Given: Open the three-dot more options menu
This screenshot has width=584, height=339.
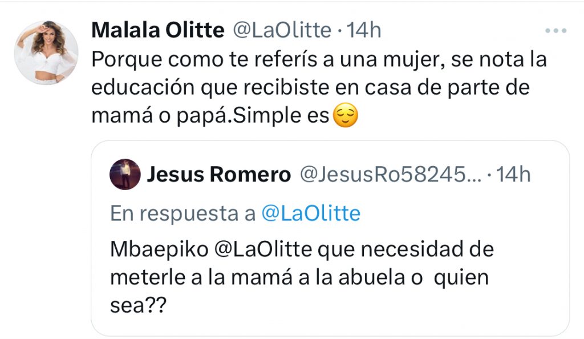Looking at the screenshot, I should pos(555,31).
